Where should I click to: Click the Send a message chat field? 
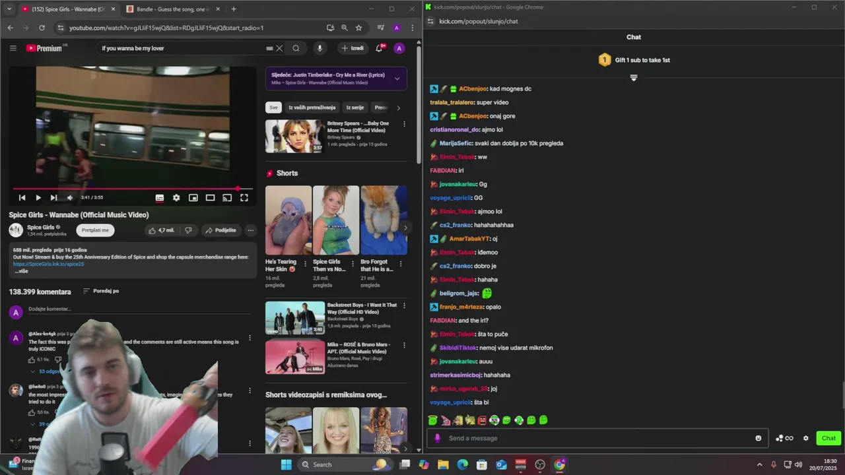(597, 438)
